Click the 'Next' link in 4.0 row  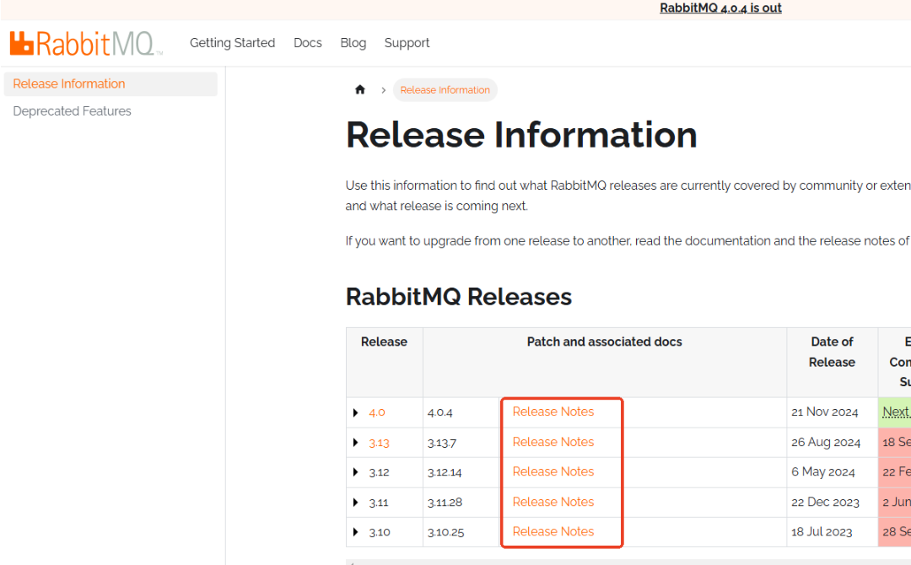[x=896, y=412]
